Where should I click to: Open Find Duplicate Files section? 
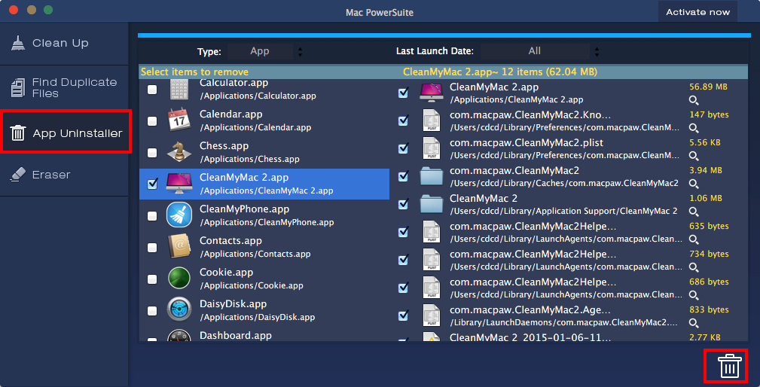click(64, 87)
